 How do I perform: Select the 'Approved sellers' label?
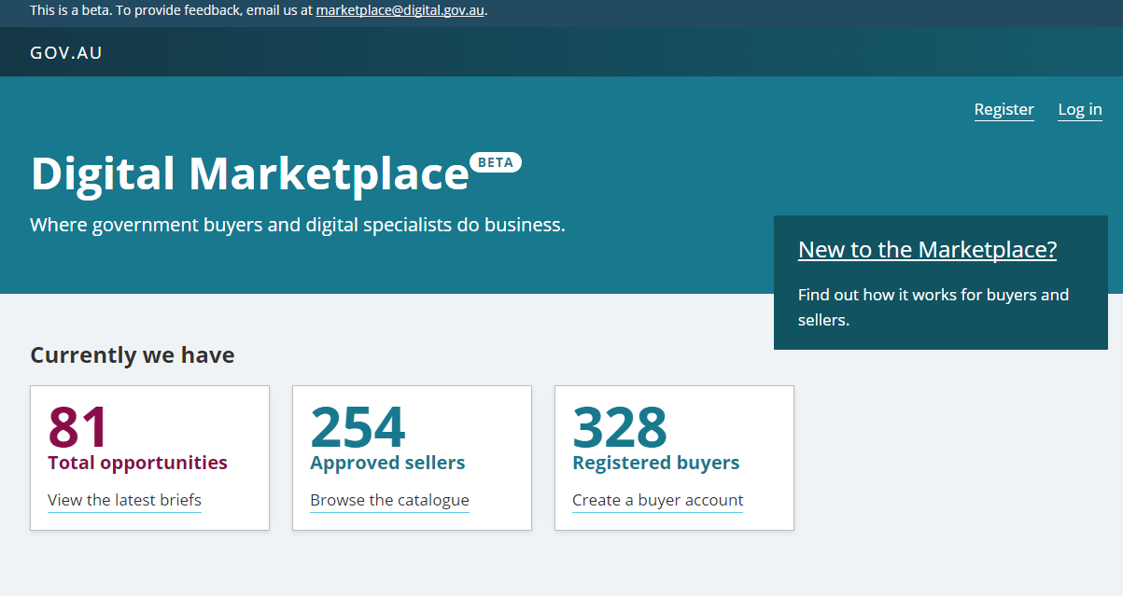click(387, 463)
